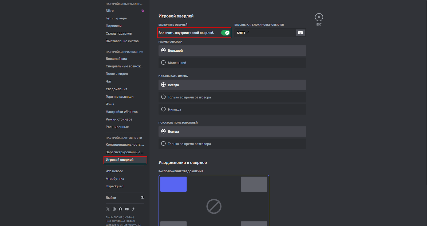Open the Nitro settings item
427x226 pixels.
(110, 11)
